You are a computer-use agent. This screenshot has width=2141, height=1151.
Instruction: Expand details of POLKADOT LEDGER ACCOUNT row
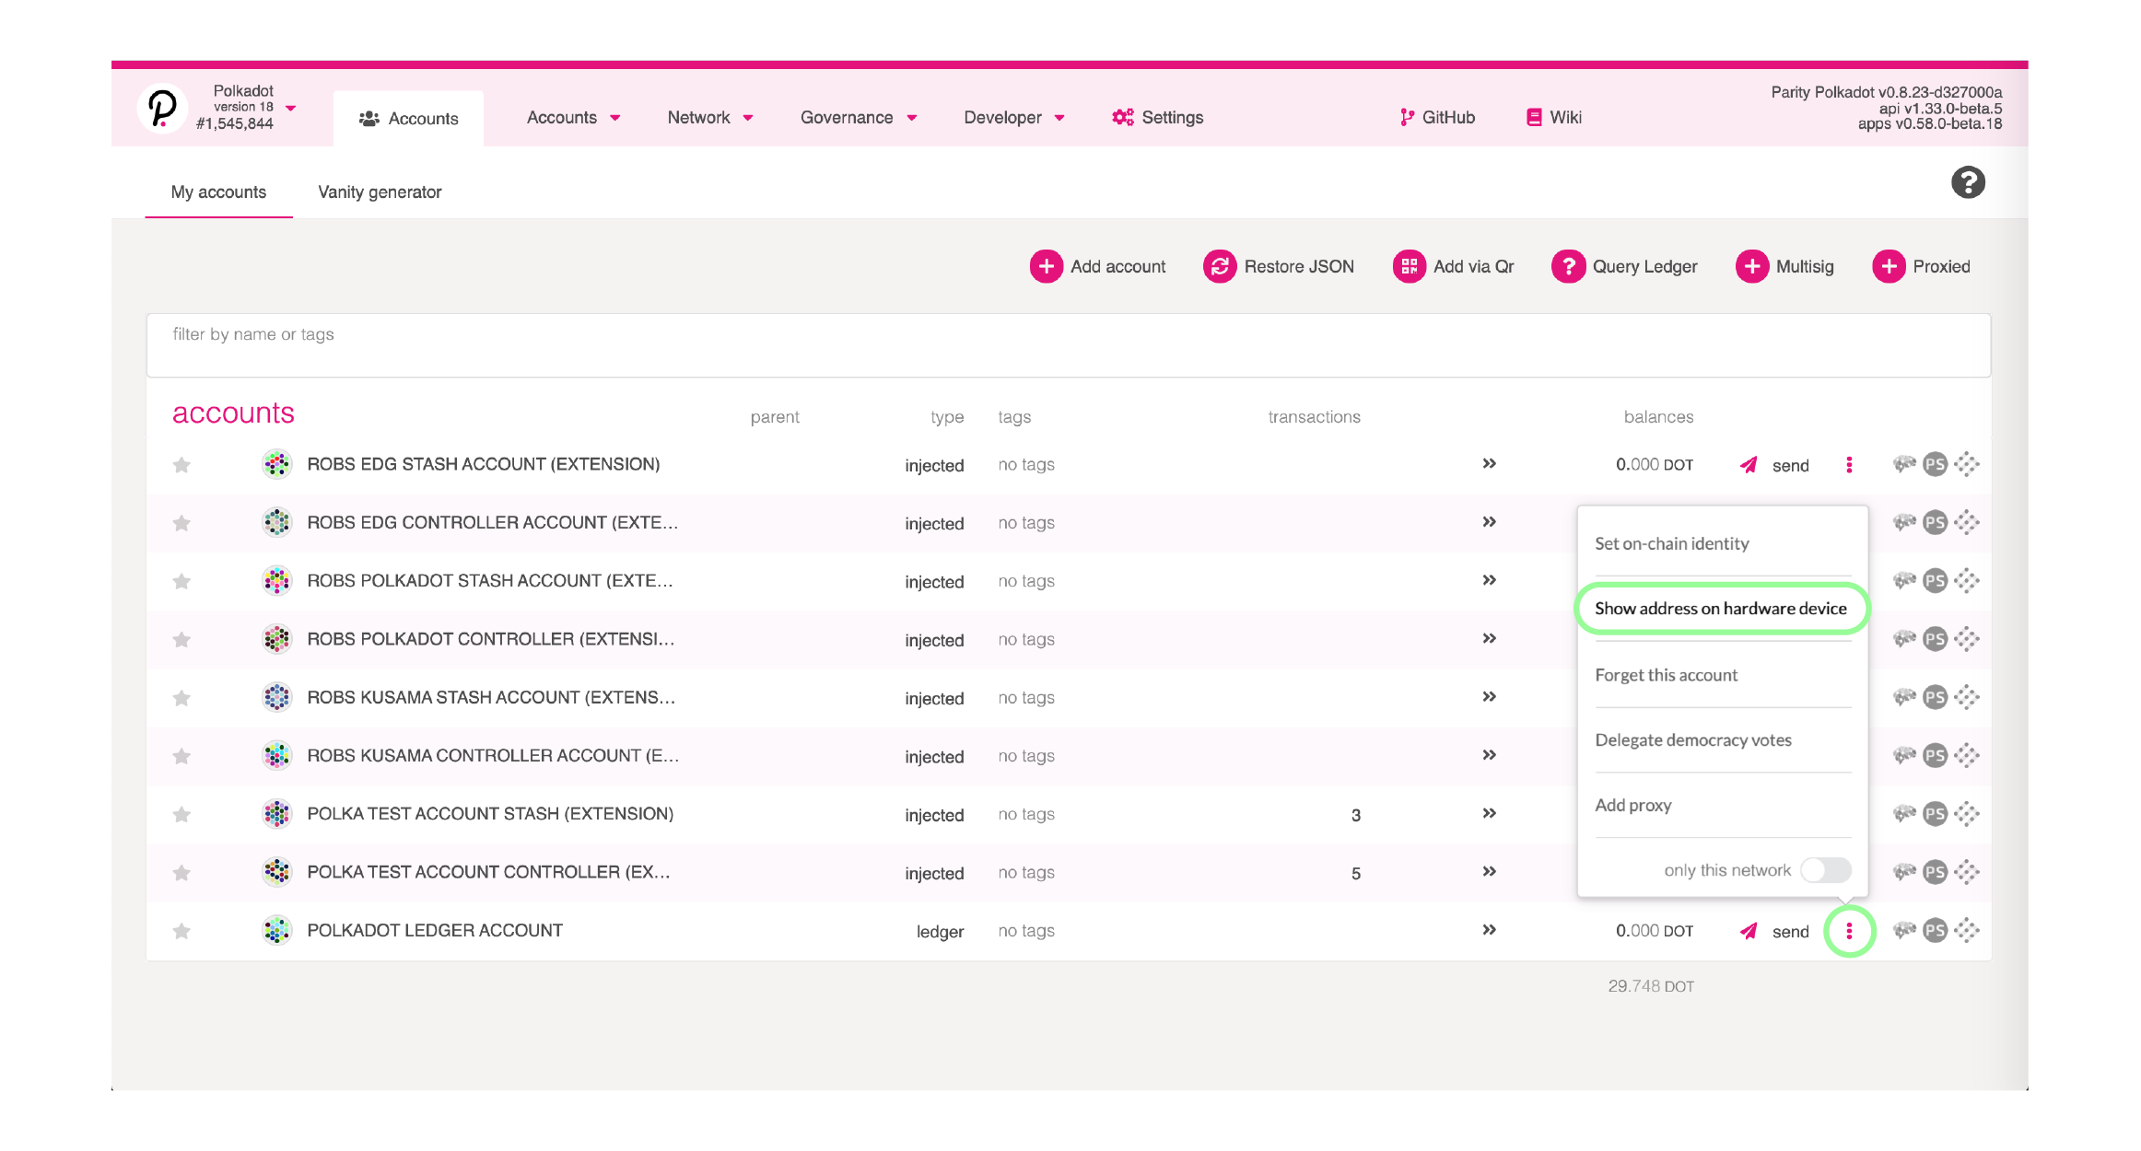[x=1489, y=929]
